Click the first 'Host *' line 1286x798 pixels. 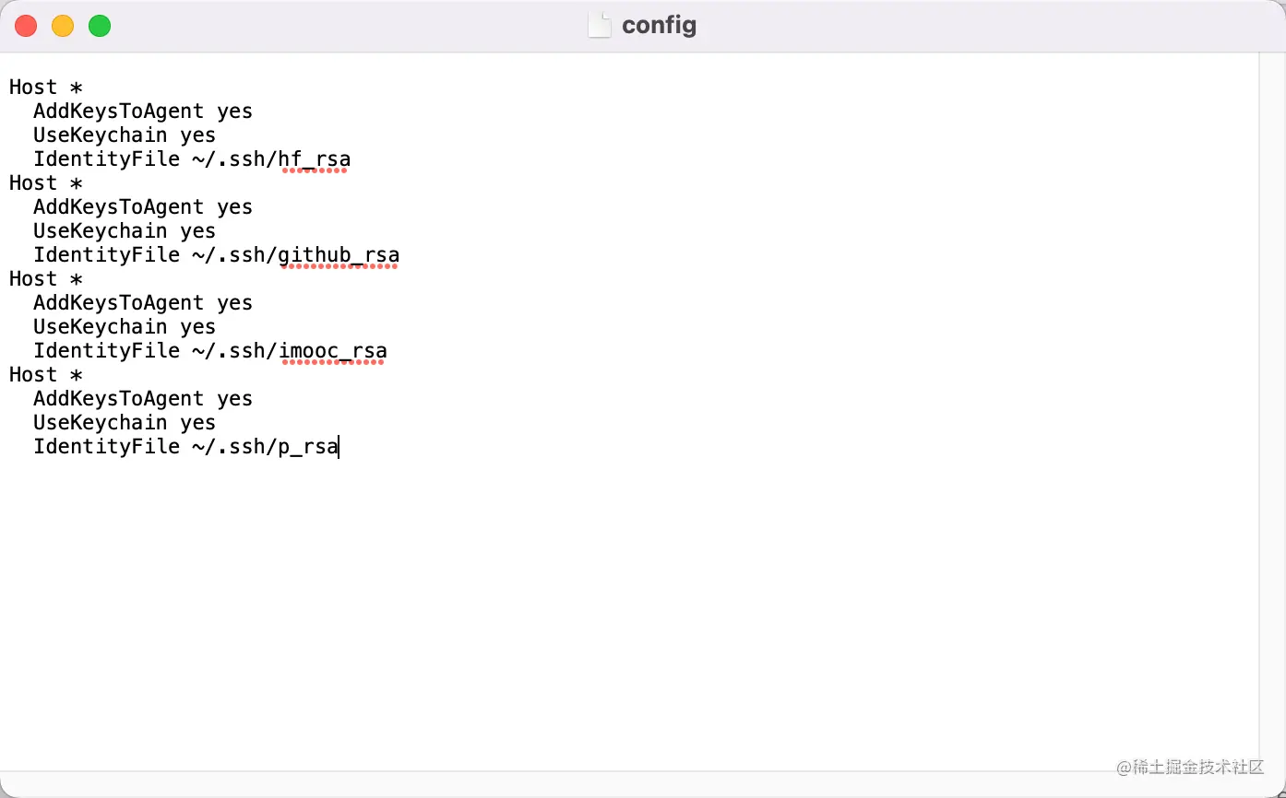46,87
